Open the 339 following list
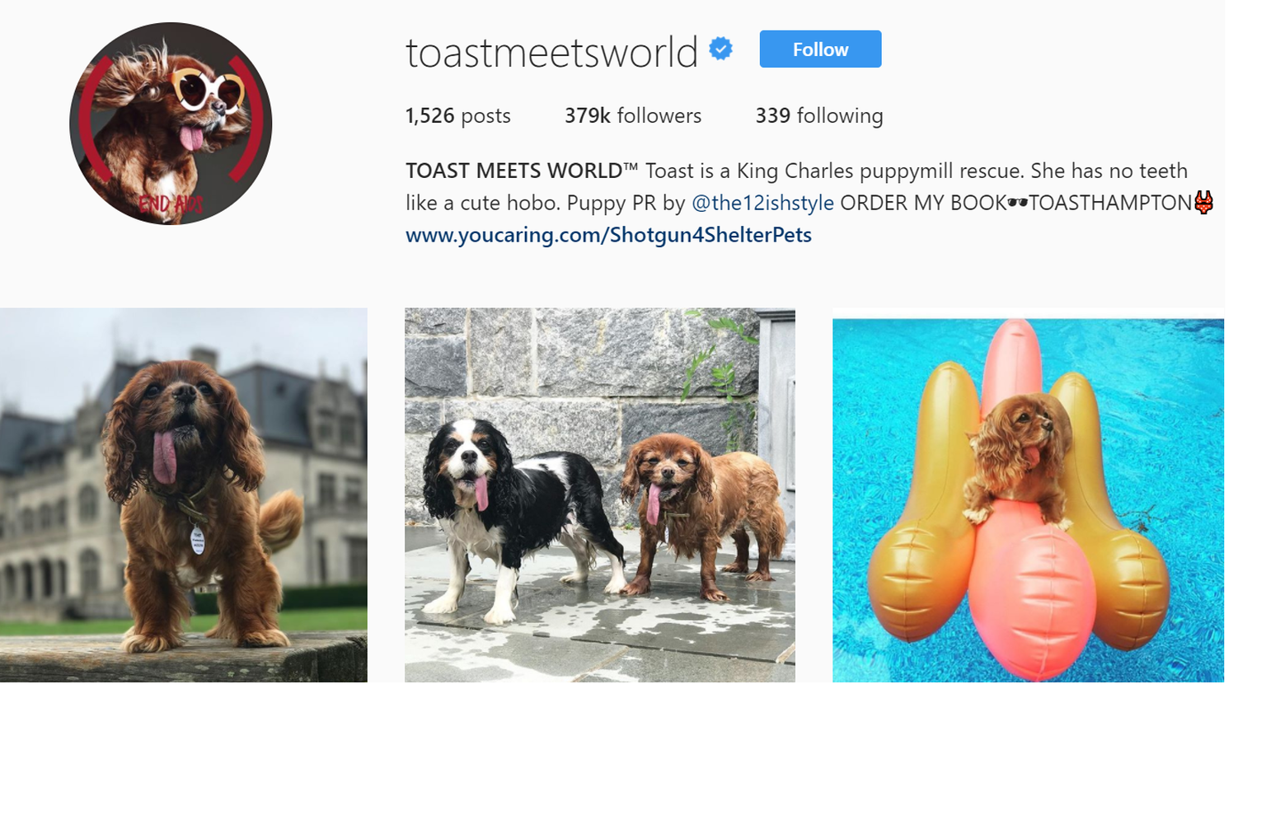The image size is (1266, 839). click(x=819, y=115)
